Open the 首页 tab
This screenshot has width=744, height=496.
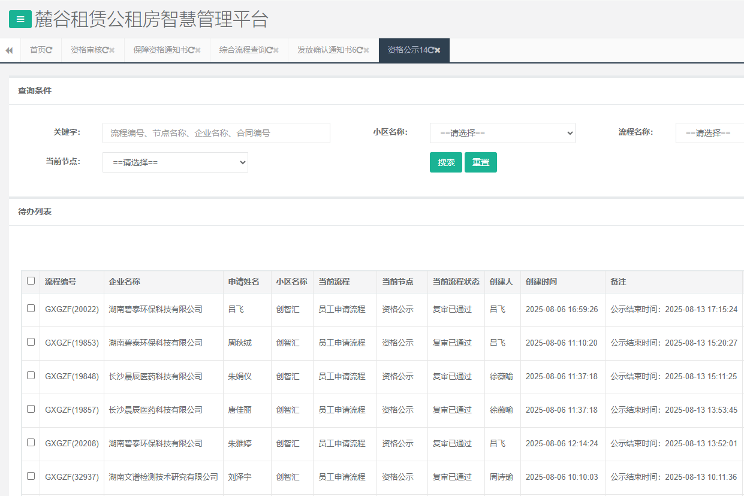(38, 50)
